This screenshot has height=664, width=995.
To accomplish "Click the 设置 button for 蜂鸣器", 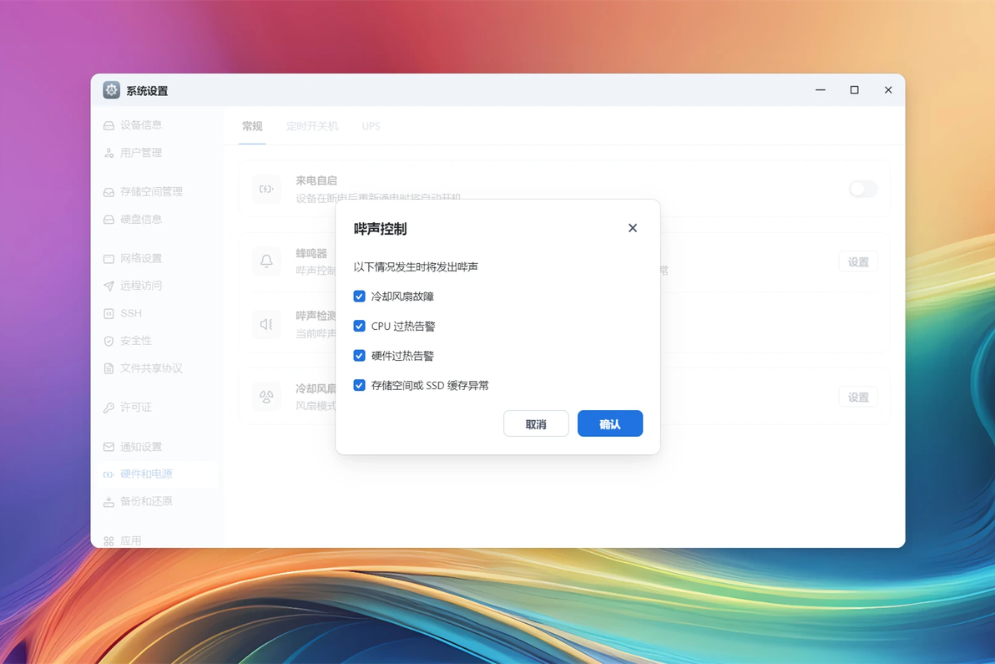I will point(858,262).
